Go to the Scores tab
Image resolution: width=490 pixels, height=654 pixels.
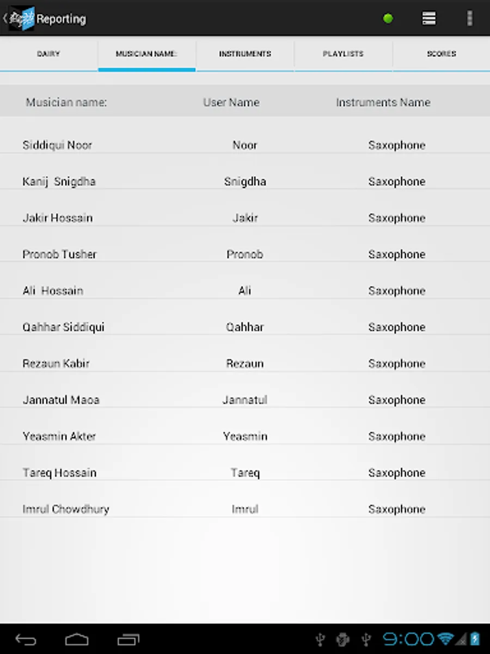click(441, 54)
